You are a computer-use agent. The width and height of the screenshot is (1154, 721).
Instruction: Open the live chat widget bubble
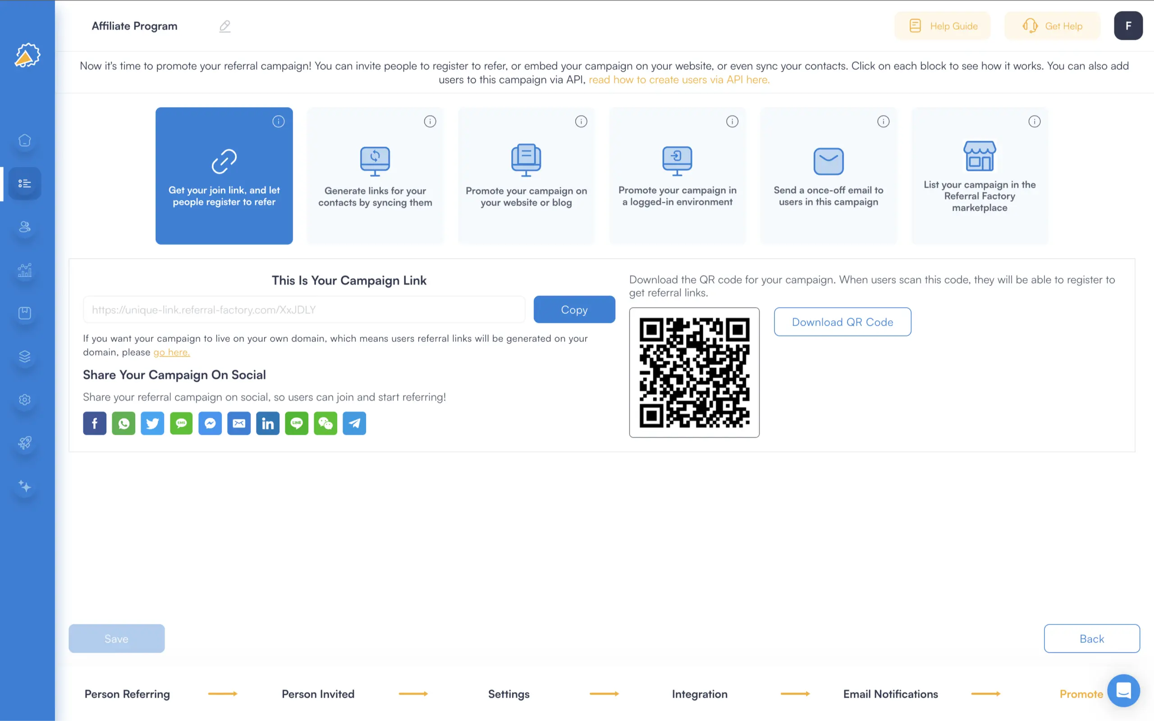1123,690
